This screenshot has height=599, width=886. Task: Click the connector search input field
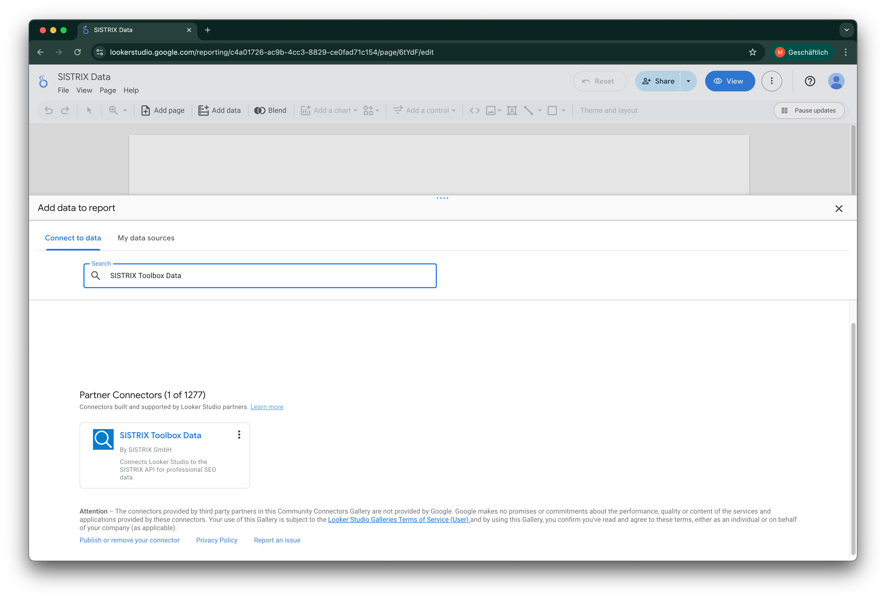(267, 276)
